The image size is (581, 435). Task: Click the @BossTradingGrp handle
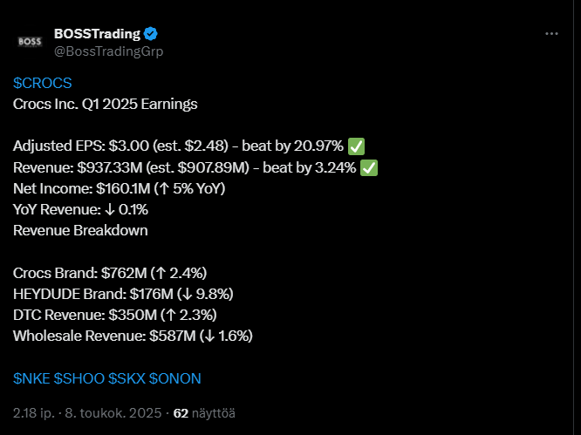pos(108,51)
